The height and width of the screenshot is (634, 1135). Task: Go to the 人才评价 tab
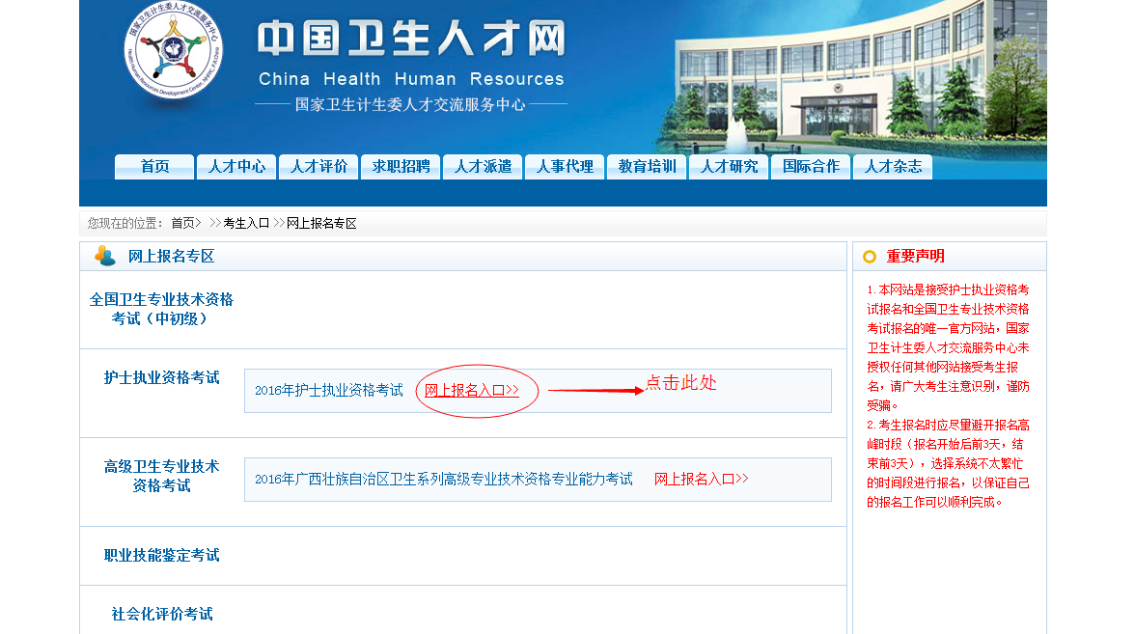318,167
